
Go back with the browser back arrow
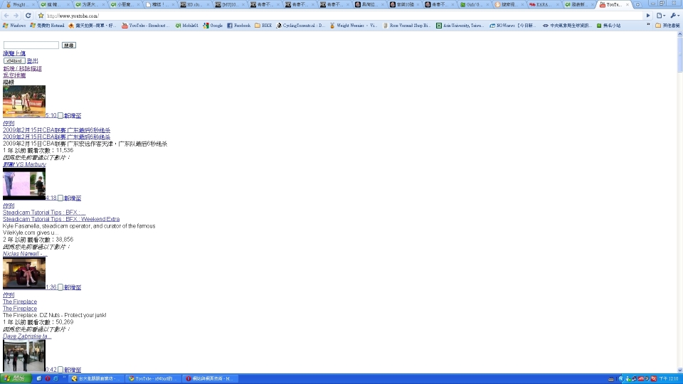(6, 16)
